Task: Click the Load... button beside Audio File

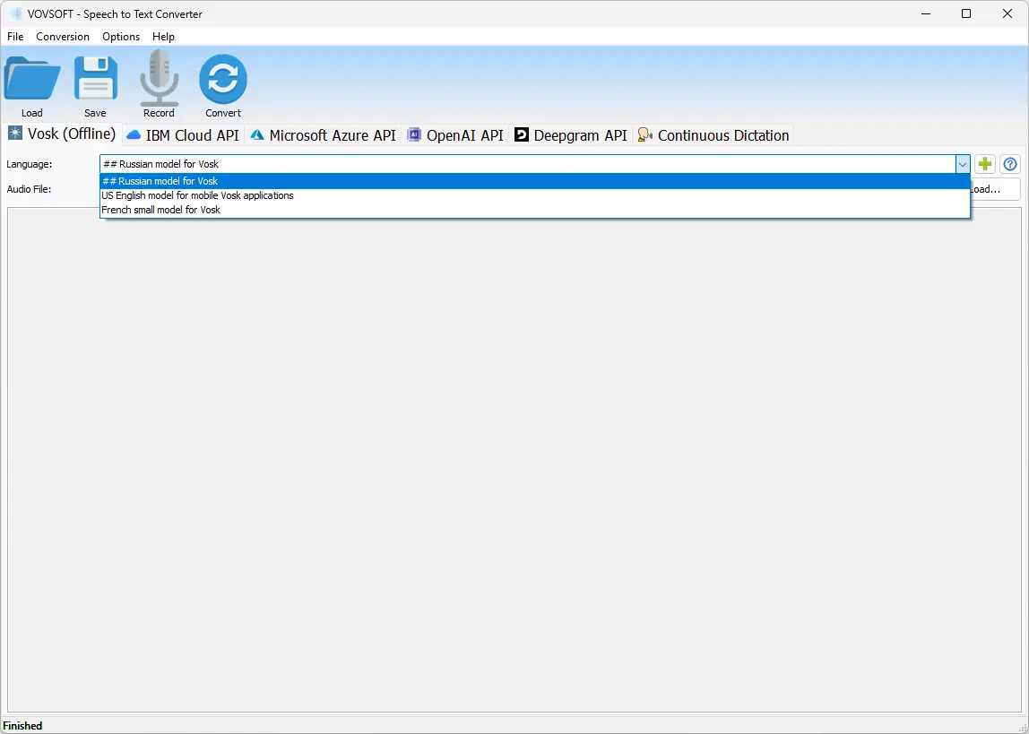Action: click(x=995, y=189)
